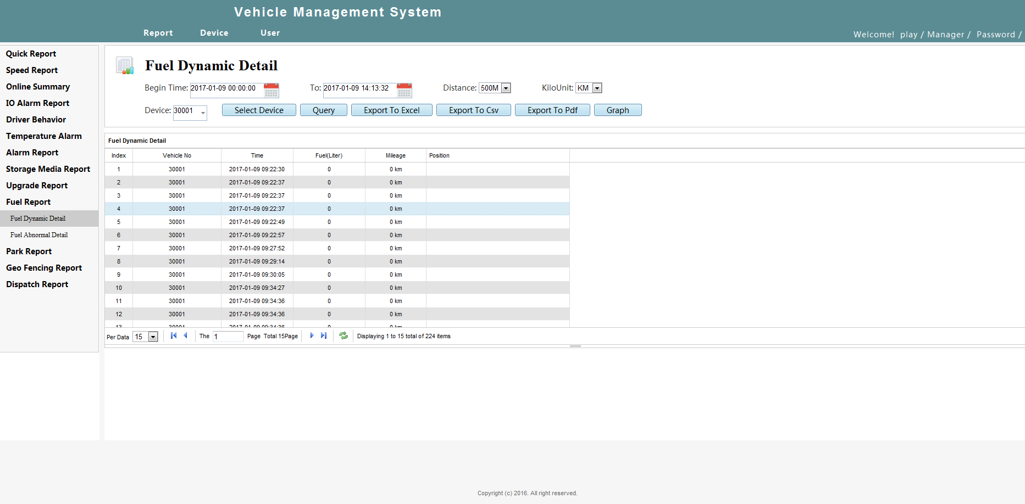Click the Export To Excel button
Viewport: 1025px width, 504px height.
(x=392, y=110)
